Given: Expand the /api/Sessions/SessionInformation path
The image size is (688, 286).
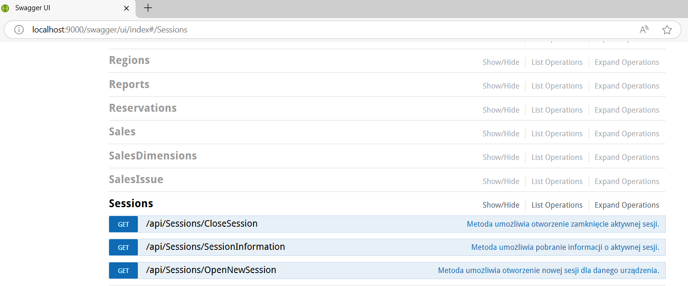Looking at the screenshot, I should 215,247.
